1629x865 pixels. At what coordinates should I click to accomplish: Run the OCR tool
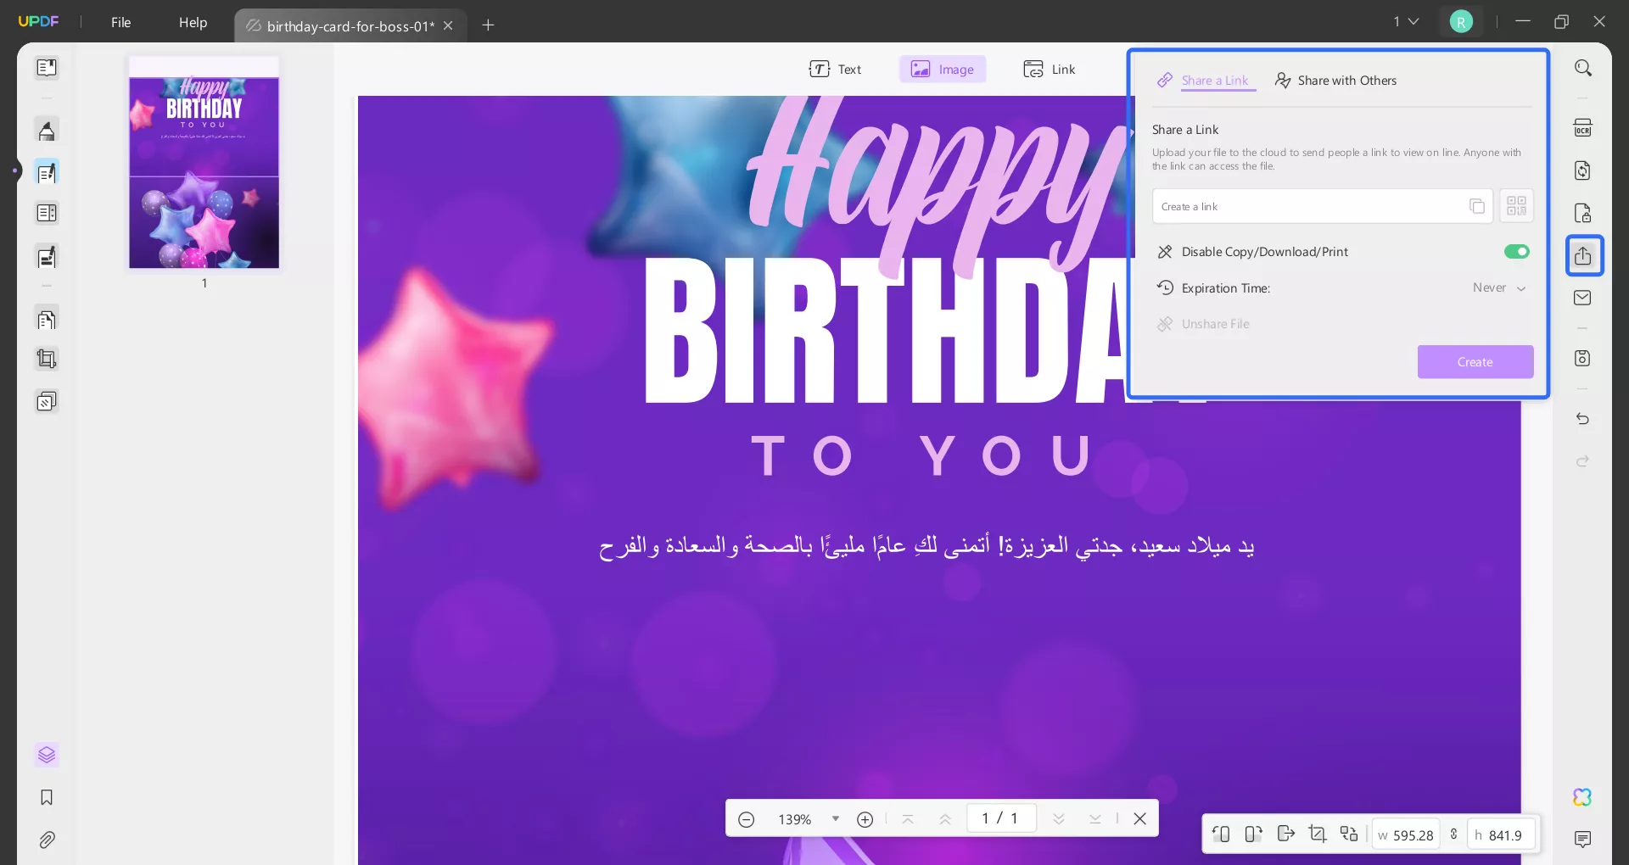click(x=1583, y=127)
